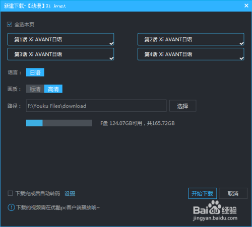
Task: Toggle episode 第3话 Xi AVANT日语
Action: 60,54
